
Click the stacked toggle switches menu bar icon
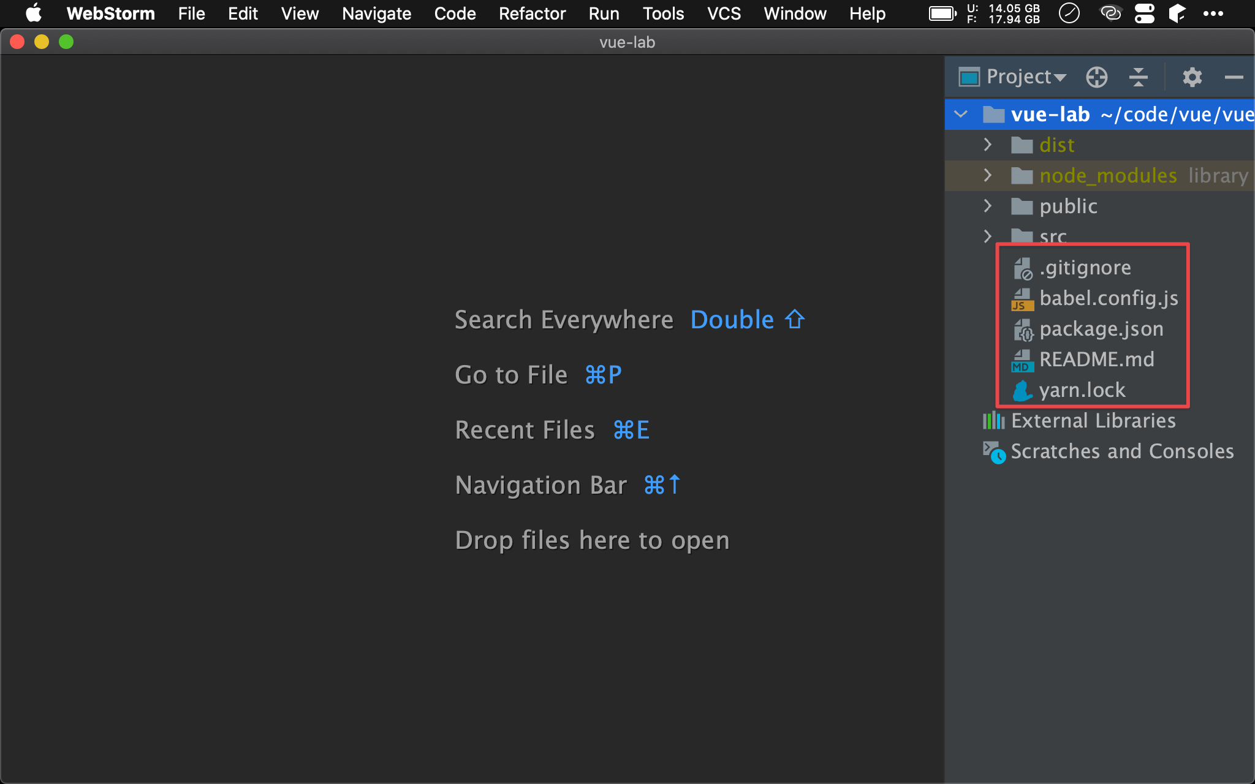tap(1144, 13)
